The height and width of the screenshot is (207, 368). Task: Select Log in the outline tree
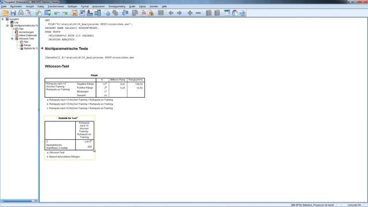coord(16,22)
